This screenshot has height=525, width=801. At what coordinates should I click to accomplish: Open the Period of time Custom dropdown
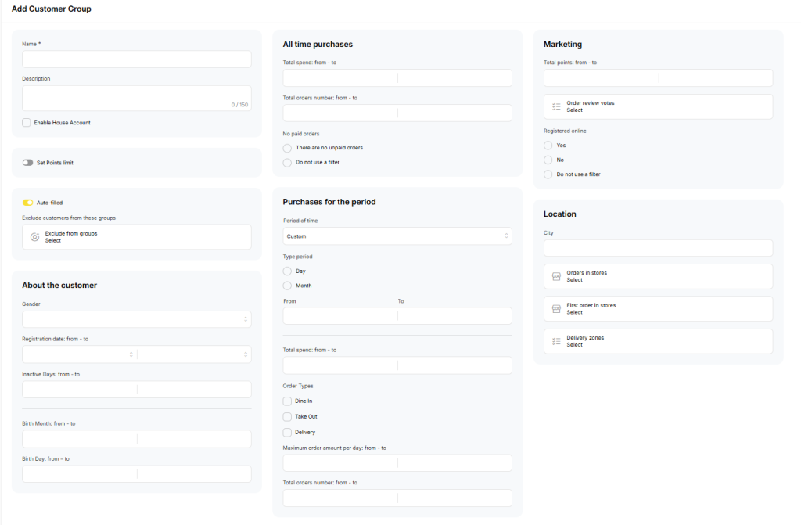point(397,236)
